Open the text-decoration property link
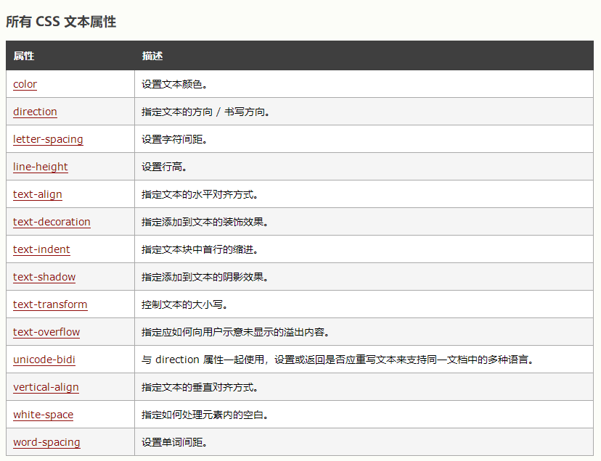The height and width of the screenshot is (461, 601). click(52, 222)
